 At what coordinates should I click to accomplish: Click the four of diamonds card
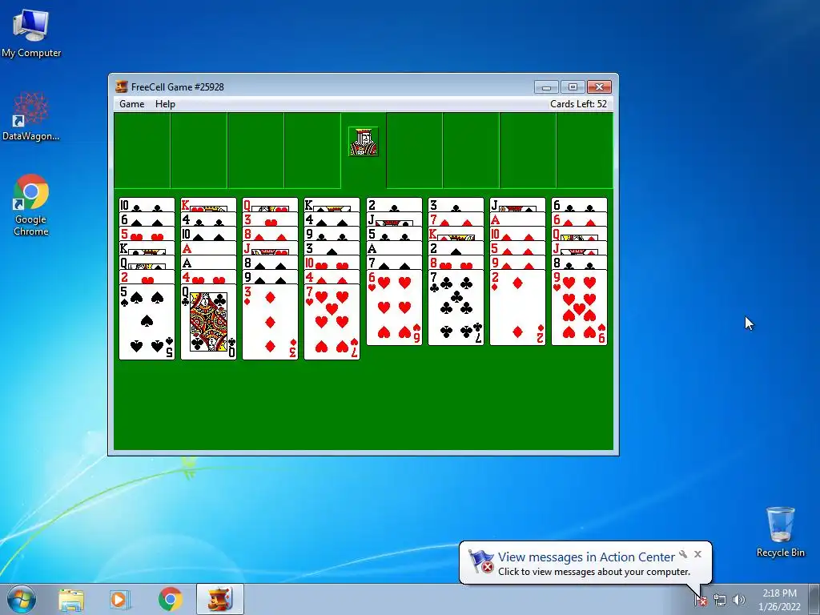[332, 276]
